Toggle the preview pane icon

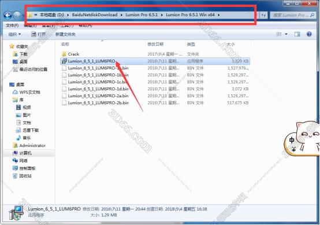click(297, 34)
